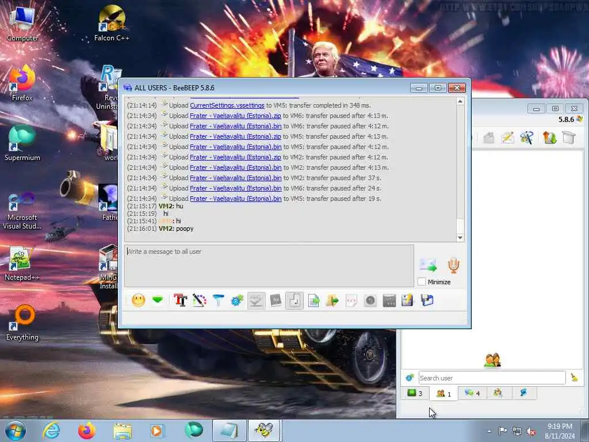Click the chat log scrollbar down arrow
This screenshot has height=442, width=589.
pos(460,238)
